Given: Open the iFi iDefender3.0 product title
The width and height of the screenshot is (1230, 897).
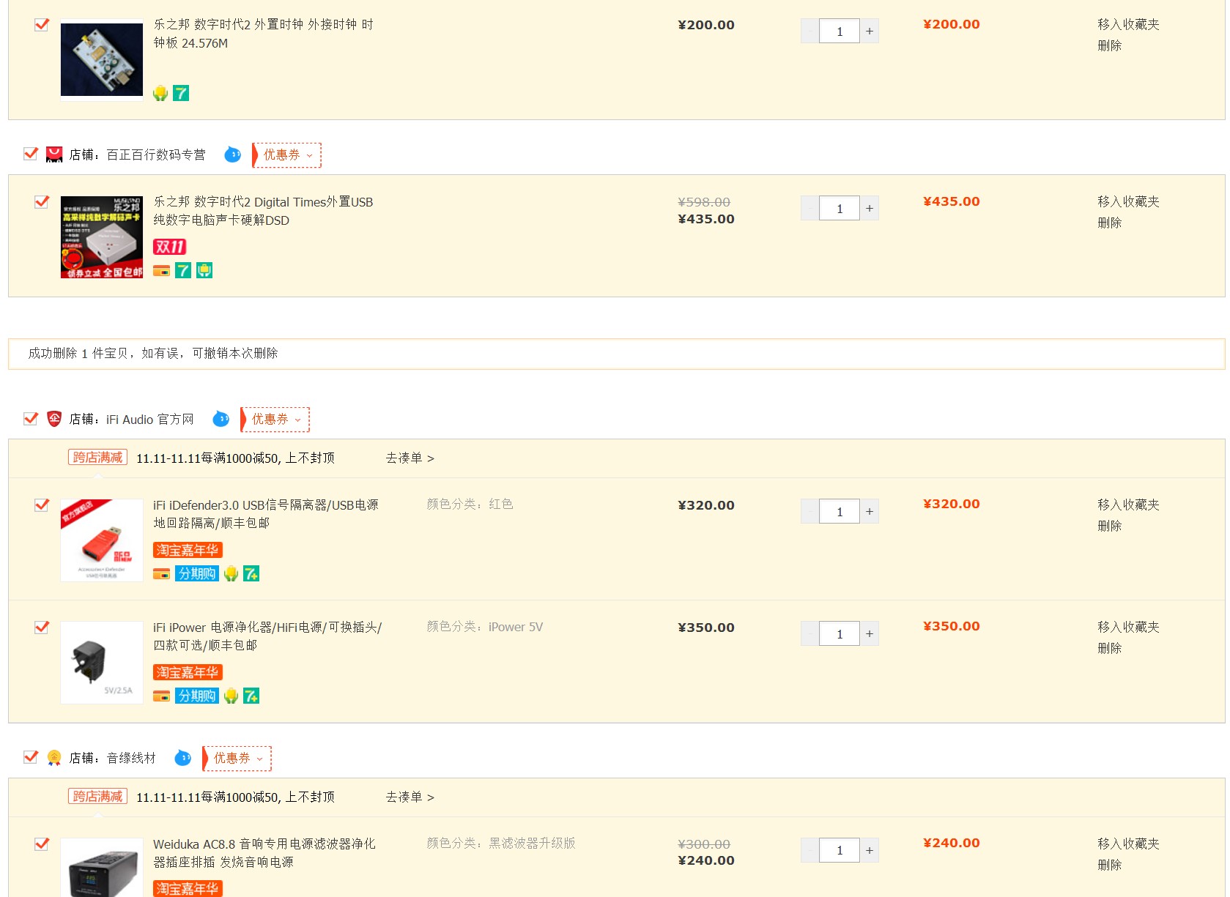Looking at the screenshot, I should 266,514.
